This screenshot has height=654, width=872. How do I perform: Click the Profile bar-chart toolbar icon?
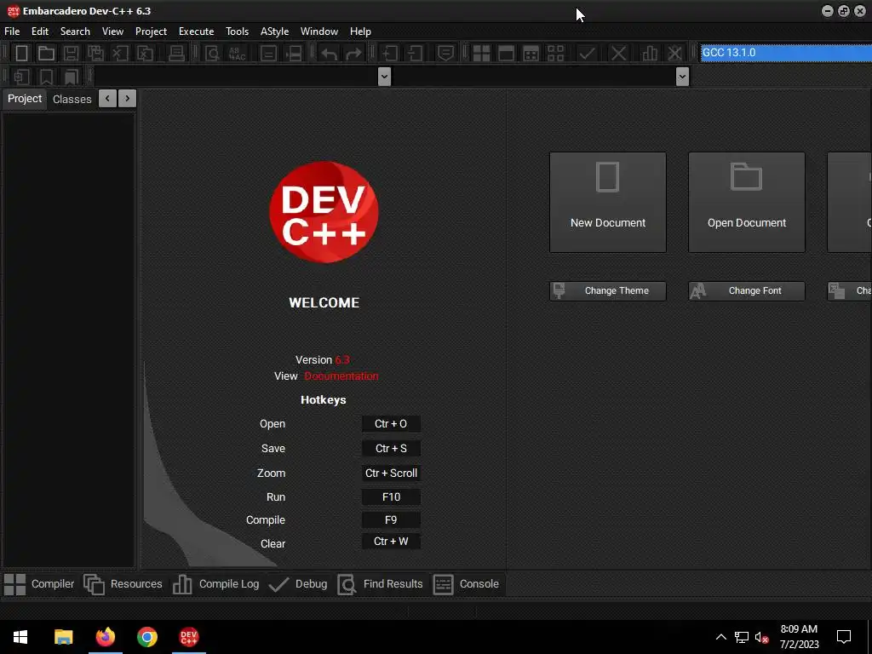click(650, 54)
